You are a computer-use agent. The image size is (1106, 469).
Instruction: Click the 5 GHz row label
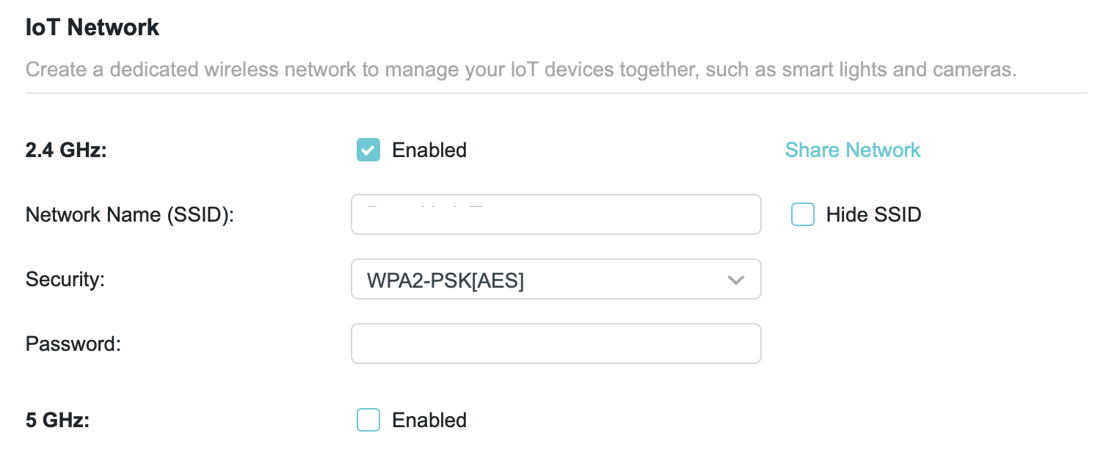click(x=57, y=420)
